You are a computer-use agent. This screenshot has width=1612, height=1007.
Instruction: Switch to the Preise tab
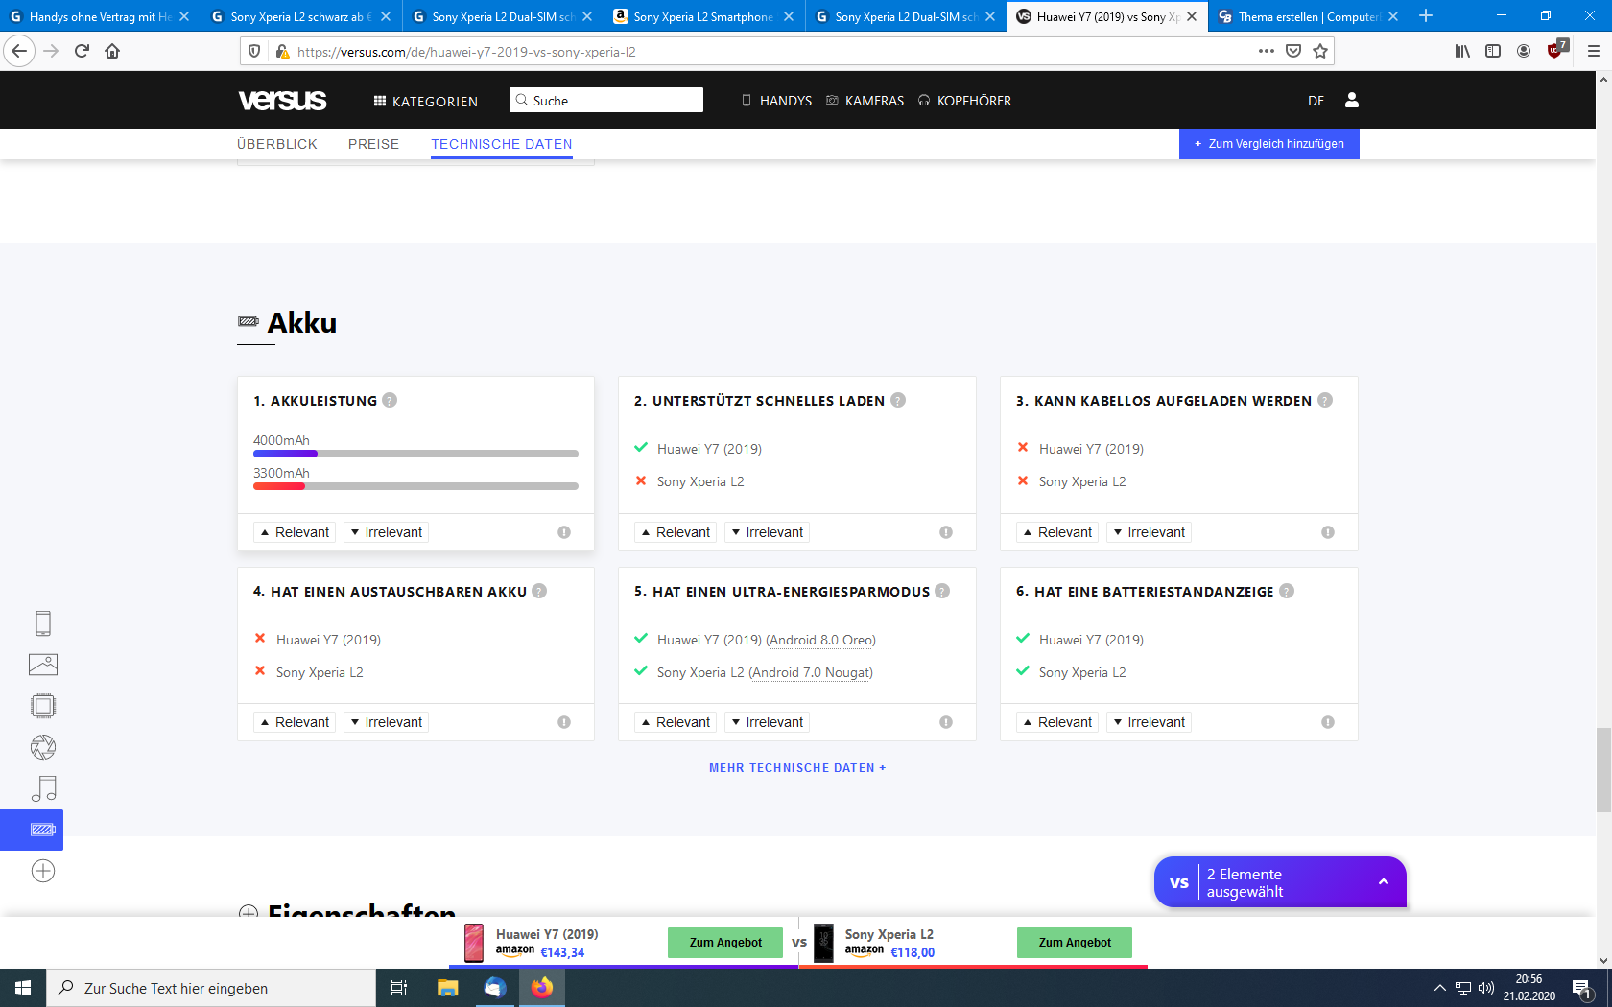[x=373, y=144]
